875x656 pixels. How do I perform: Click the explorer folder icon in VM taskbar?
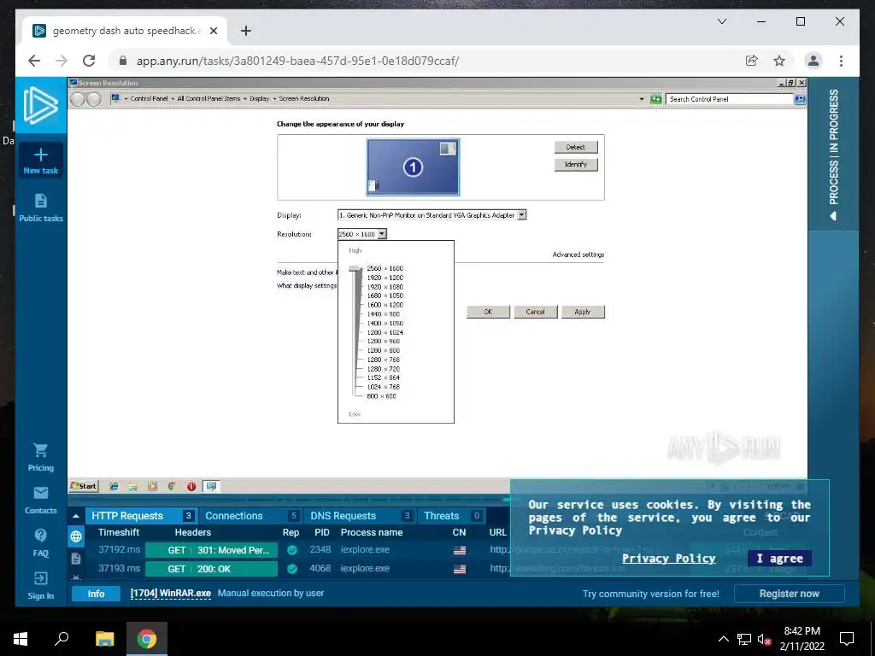point(132,486)
